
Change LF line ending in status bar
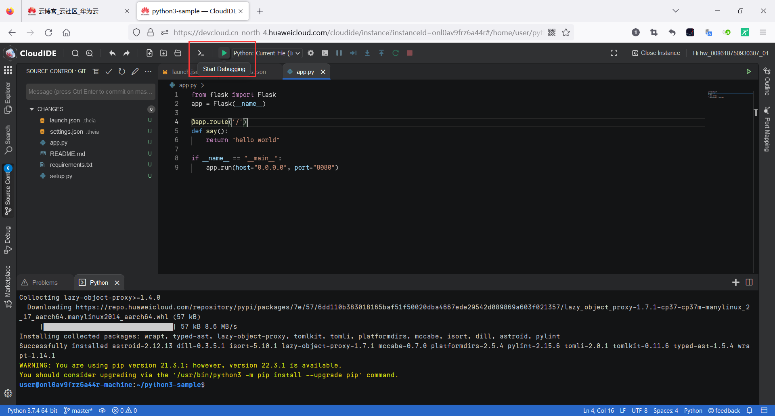coord(623,410)
